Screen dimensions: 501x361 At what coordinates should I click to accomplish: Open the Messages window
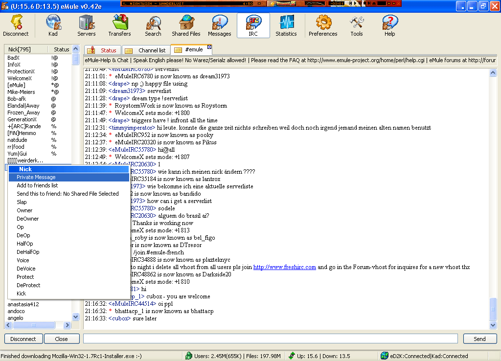tap(220, 25)
